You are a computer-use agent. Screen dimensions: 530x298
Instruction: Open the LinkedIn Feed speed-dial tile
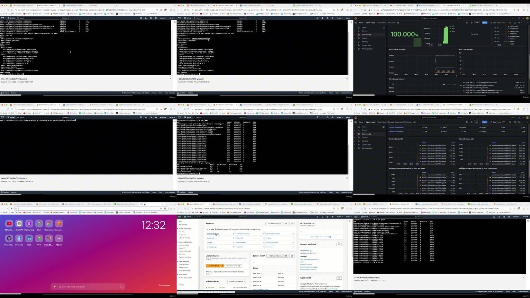29,238
